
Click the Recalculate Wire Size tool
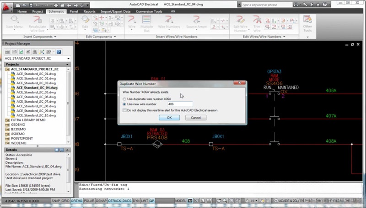click(38, 24)
